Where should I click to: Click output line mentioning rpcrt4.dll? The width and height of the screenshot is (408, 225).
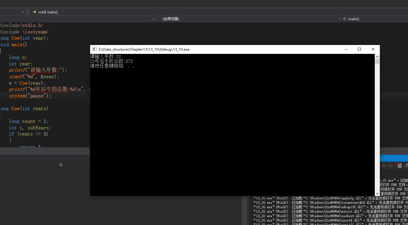tap(331, 220)
